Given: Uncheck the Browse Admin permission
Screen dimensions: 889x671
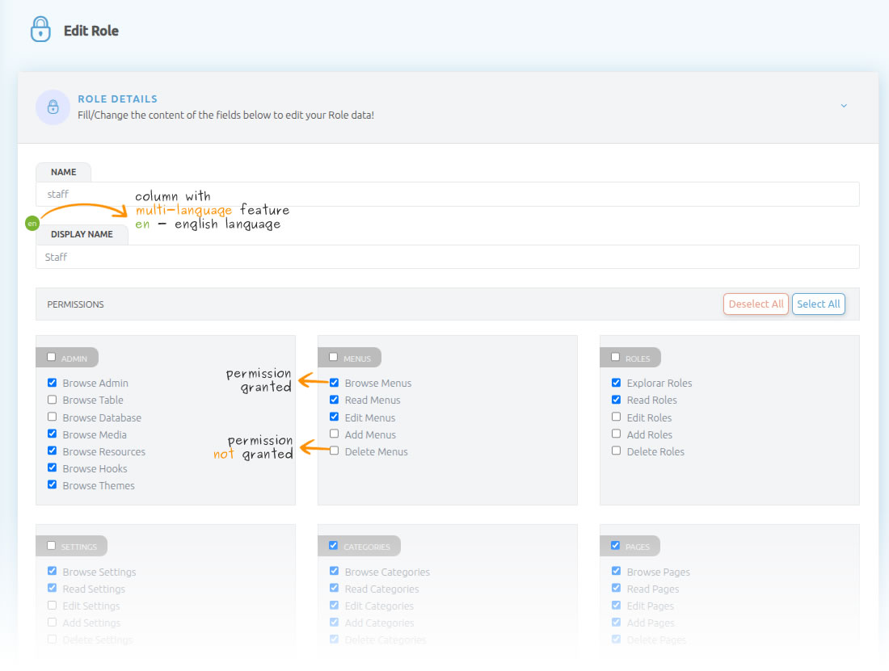Looking at the screenshot, I should [53, 383].
